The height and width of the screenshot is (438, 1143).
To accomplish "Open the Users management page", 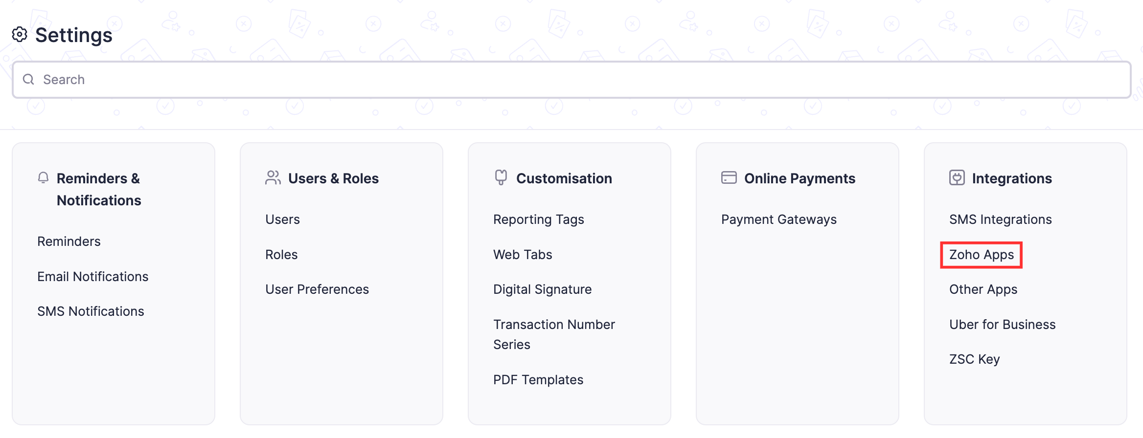I will (282, 219).
